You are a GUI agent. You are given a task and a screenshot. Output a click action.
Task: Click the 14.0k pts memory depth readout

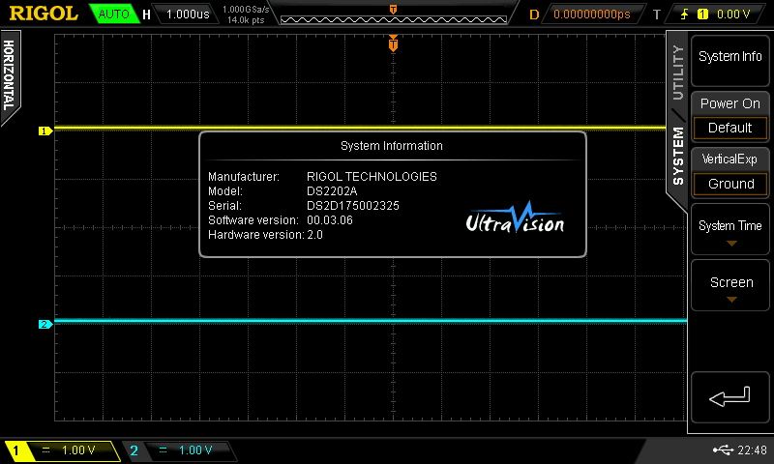coord(246,20)
